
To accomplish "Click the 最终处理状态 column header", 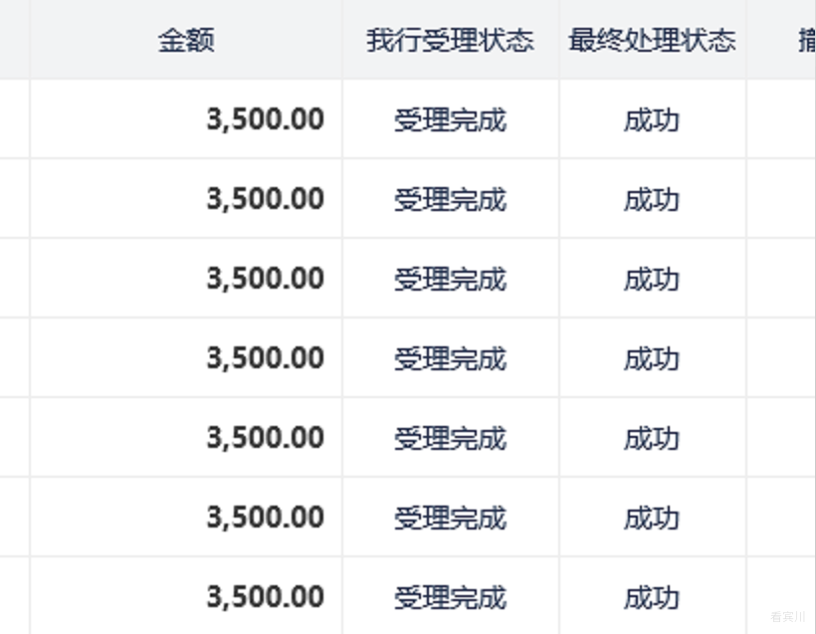I will tap(652, 40).
